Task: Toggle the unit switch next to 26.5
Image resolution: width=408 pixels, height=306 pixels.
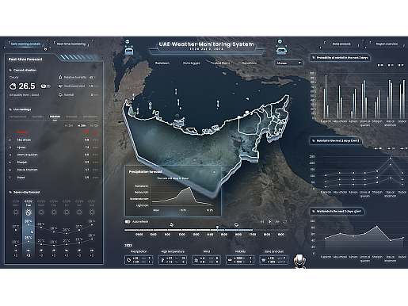Action: pos(45,86)
